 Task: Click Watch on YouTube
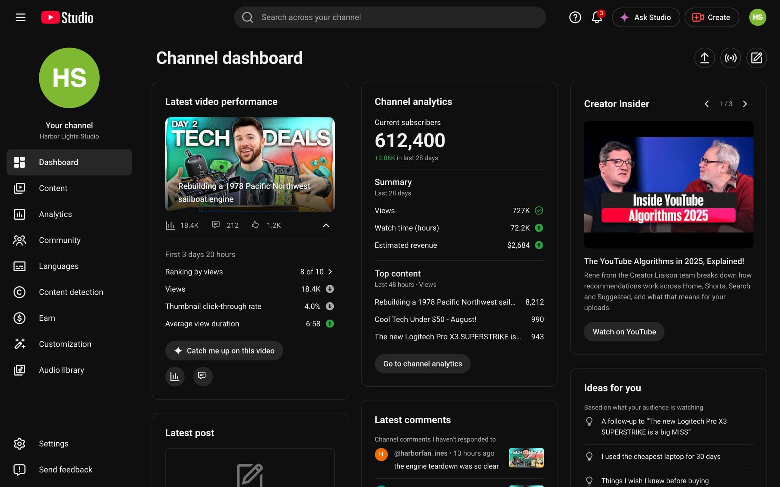coord(624,332)
